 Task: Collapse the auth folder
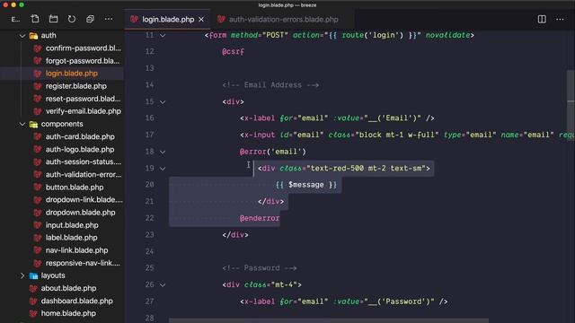coord(22,36)
